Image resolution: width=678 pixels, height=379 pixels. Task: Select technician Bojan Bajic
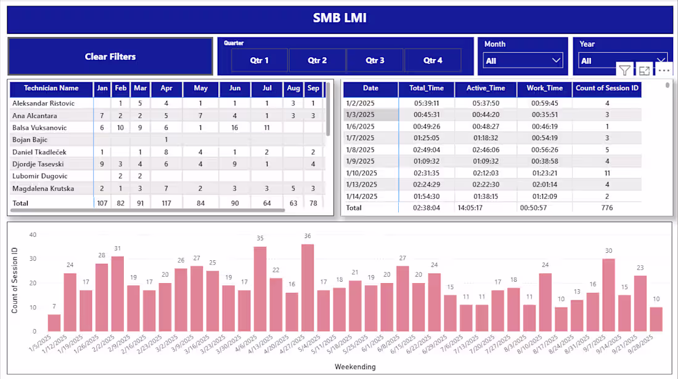click(30, 140)
